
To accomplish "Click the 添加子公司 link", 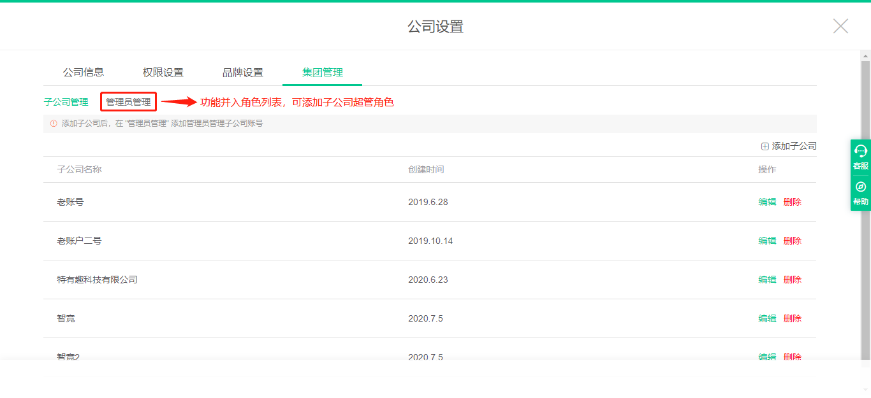I will coord(794,146).
